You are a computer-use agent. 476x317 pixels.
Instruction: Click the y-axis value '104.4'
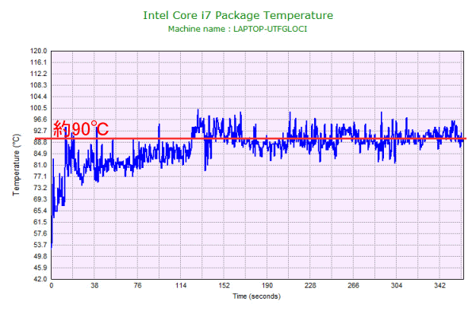39,97
